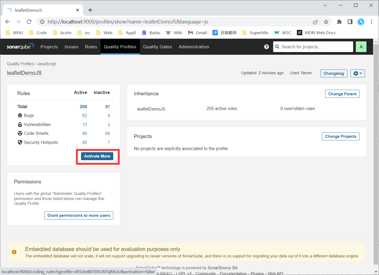Open the tab search chevron in title bar
This screenshot has width=379, height=275.
coord(325,5)
